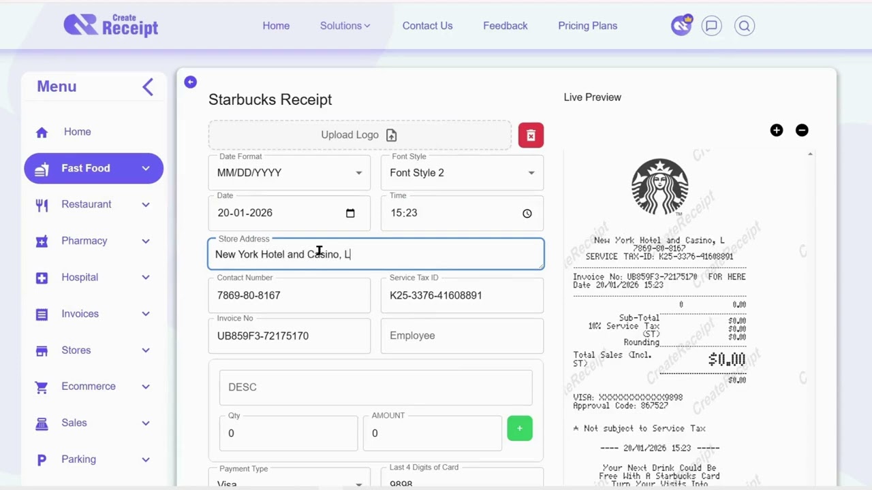Click the Starbucks Receipt title
The width and height of the screenshot is (872, 490).
pos(270,99)
